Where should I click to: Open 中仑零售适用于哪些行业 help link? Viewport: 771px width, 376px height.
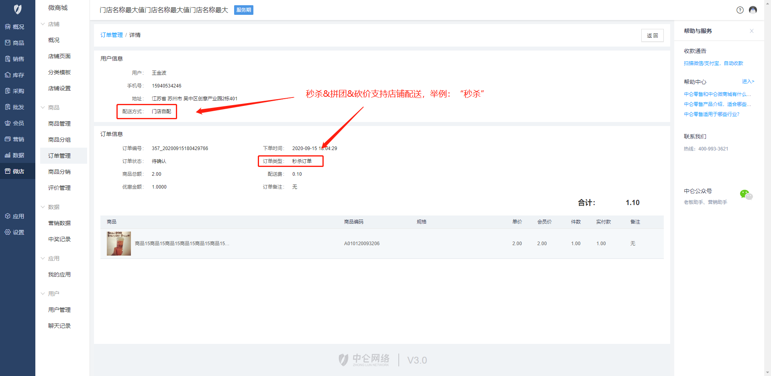tap(711, 114)
